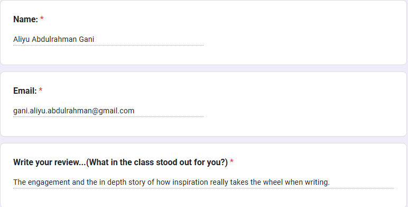Click the lavender gap between Email and review cards
The height and width of the screenshot is (207, 408).
tap(204, 140)
